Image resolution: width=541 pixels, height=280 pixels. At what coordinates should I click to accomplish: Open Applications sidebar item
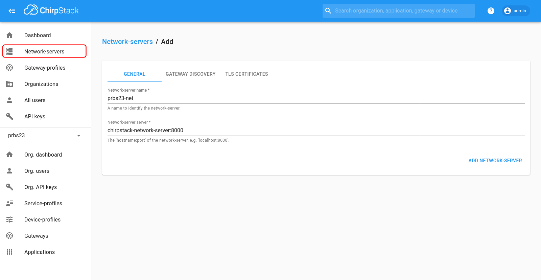pos(45,252)
